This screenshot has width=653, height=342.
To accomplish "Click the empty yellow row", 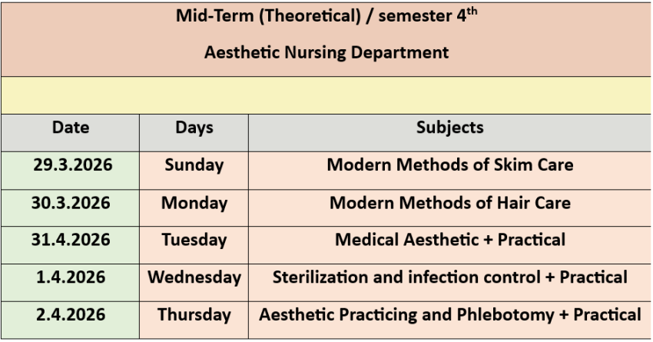I will [x=326, y=95].
